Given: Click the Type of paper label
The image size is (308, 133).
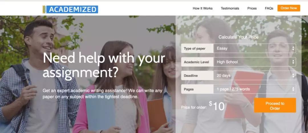Looking at the screenshot, I should (x=194, y=49).
